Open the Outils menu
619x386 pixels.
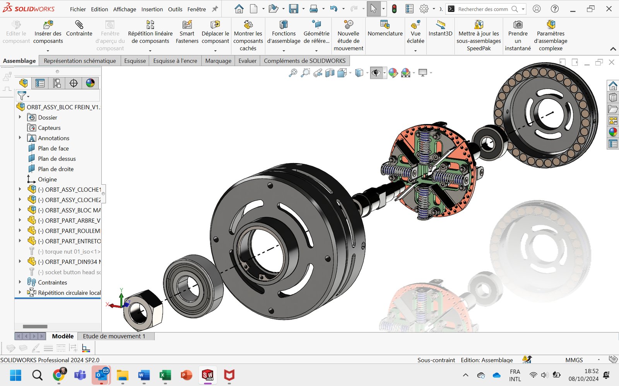(x=175, y=9)
